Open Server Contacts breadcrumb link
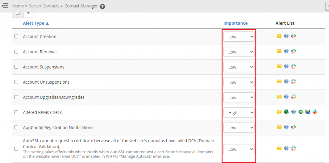This screenshot has width=329, height=163. pyautogui.click(x=44, y=6)
